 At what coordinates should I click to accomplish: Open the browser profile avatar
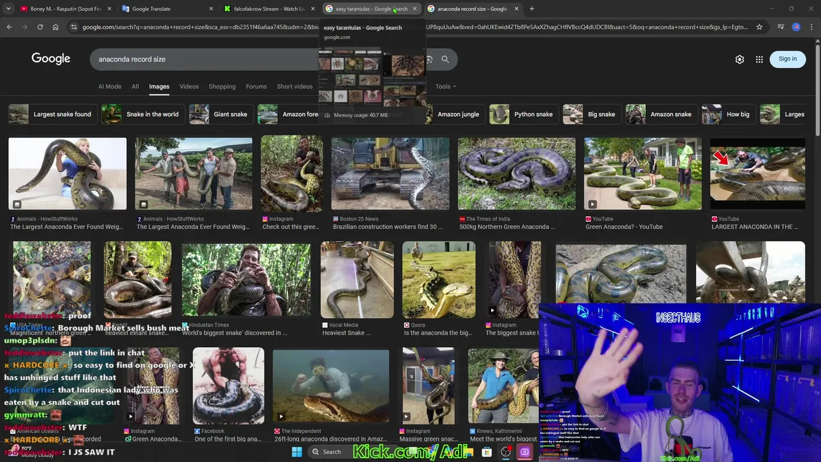796,27
